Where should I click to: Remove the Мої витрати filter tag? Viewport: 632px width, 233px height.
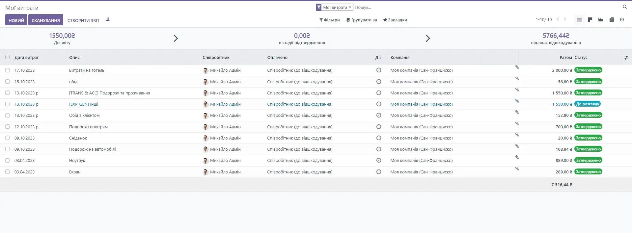[350, 7]
